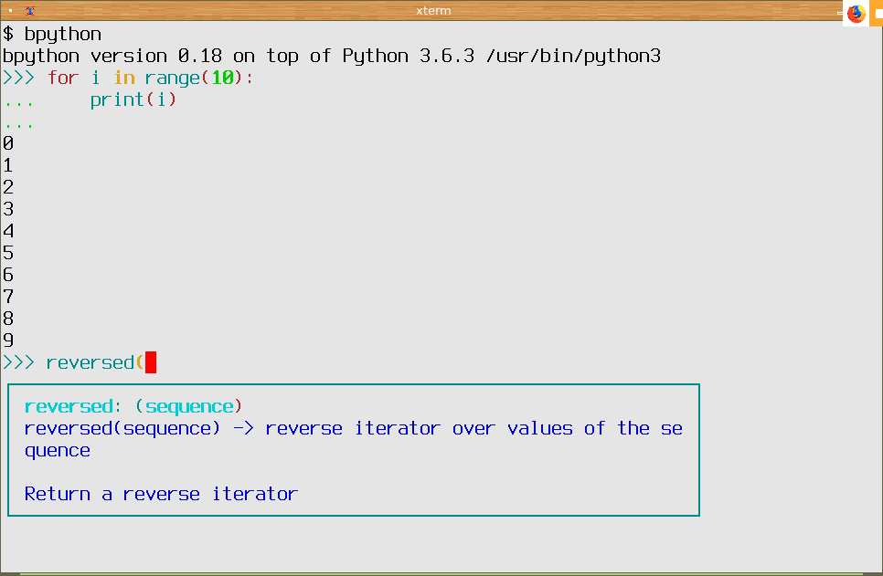Click the 'print(i)' code line
Image resolution: width=883 pixels, height=576 pixels.
pos(133,100)
